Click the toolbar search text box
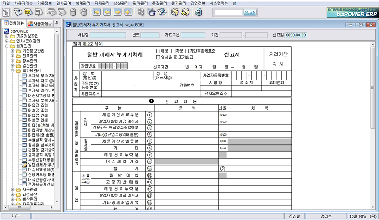 tap(228, 12)
